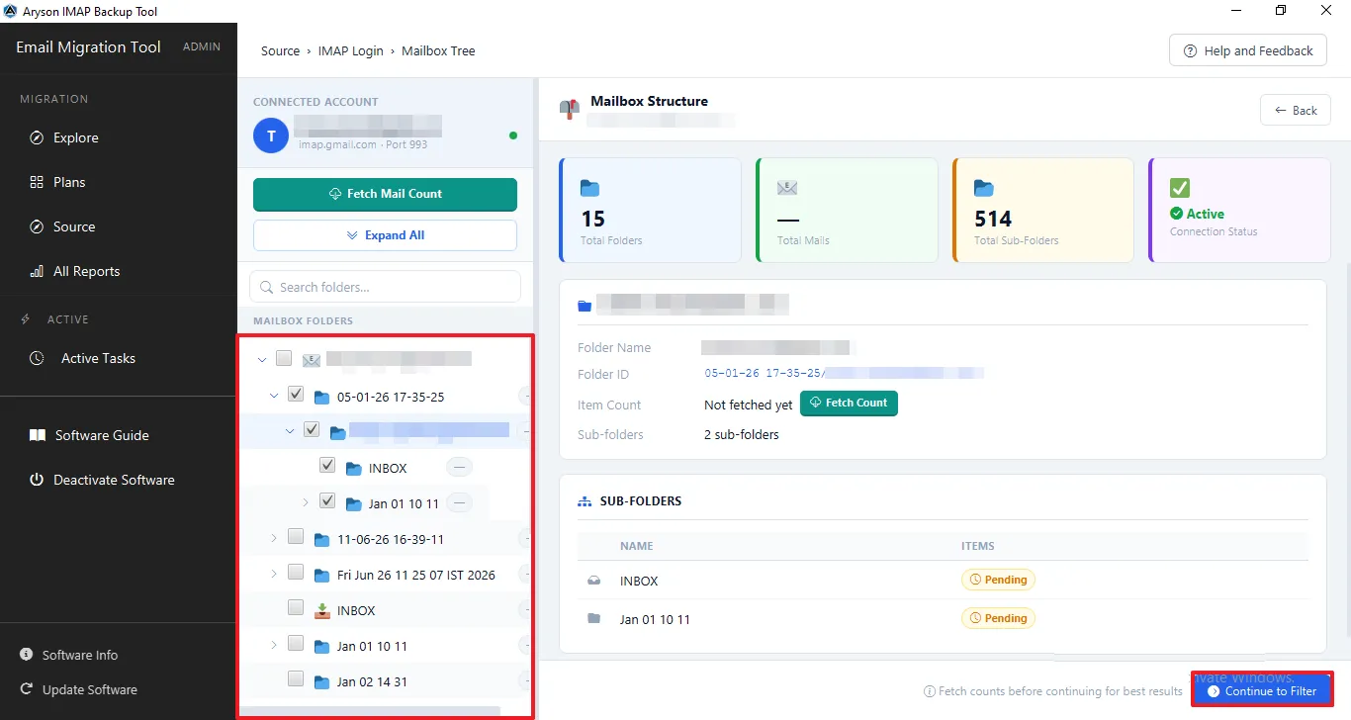Check the 11-06-26 16-39-11 folder checkbox
This screenshot has height=720, width=1351.
coord(296,536)
